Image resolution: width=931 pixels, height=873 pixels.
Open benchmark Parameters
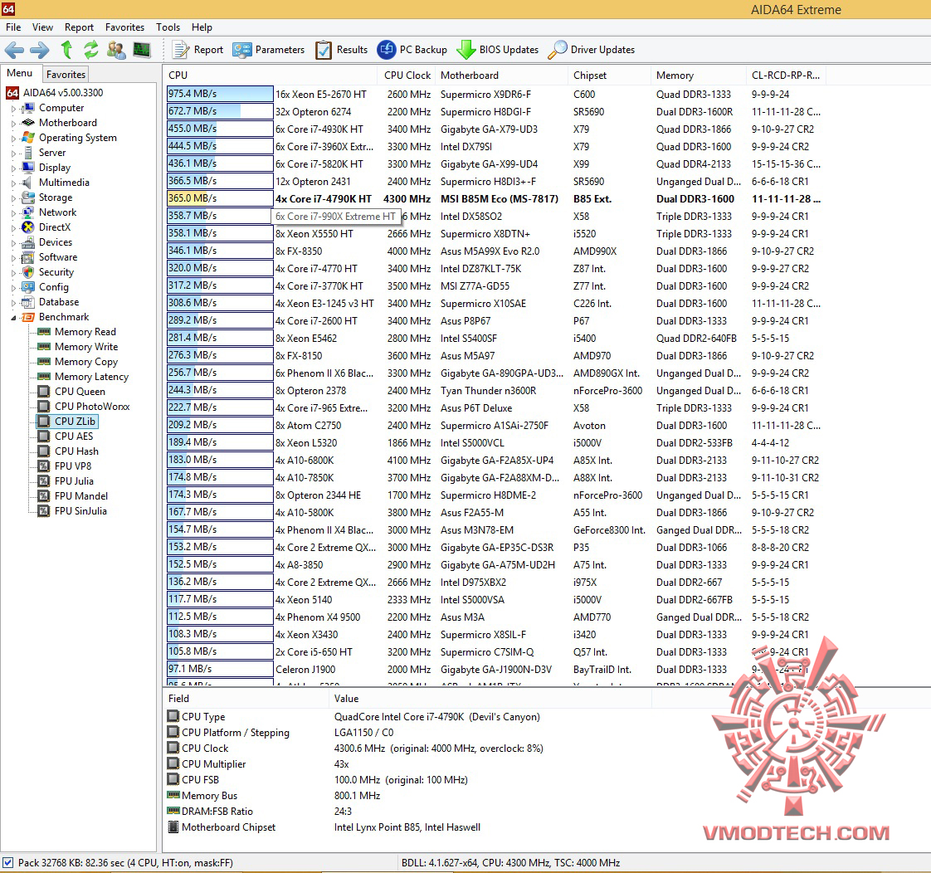268,50
